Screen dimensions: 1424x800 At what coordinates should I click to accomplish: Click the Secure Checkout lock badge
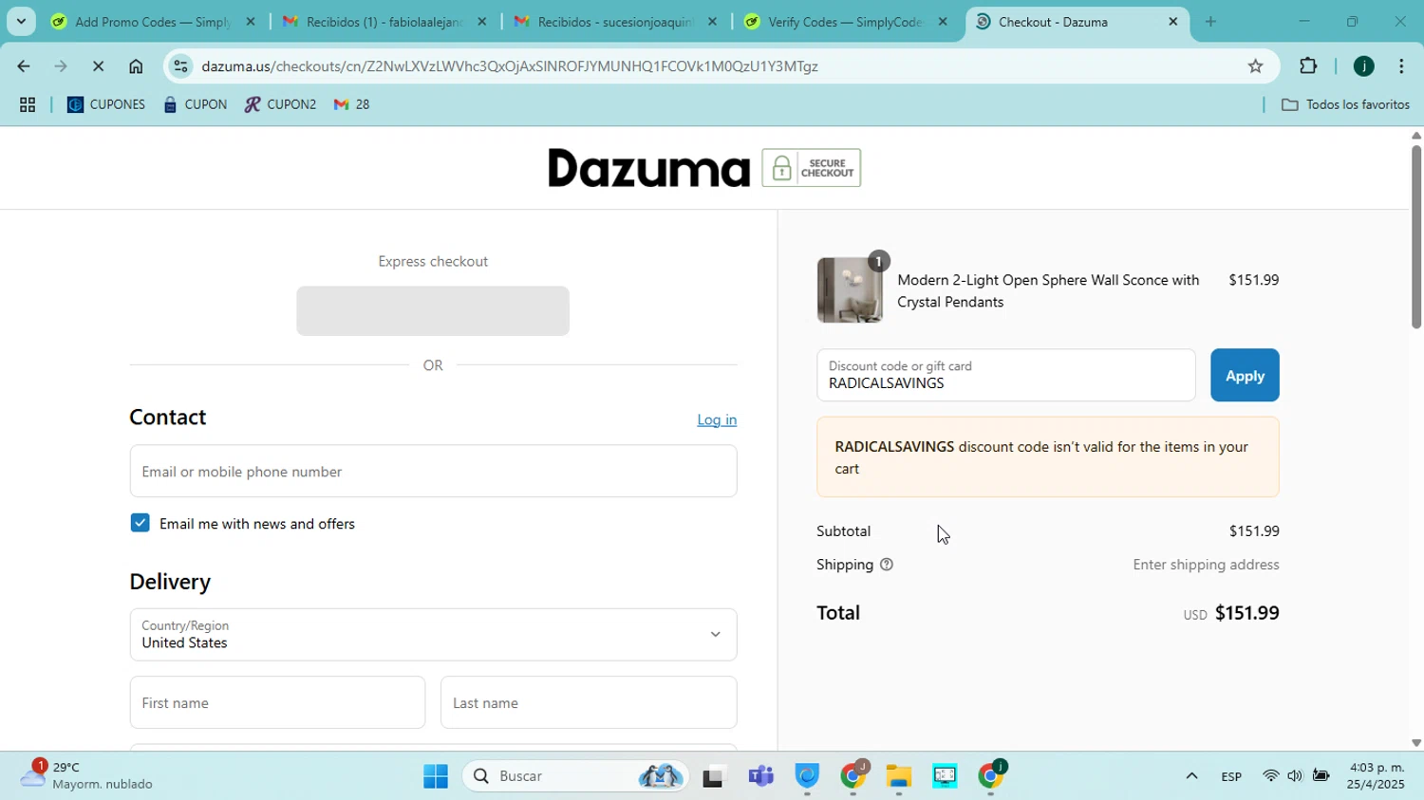[x=811, y=168]
